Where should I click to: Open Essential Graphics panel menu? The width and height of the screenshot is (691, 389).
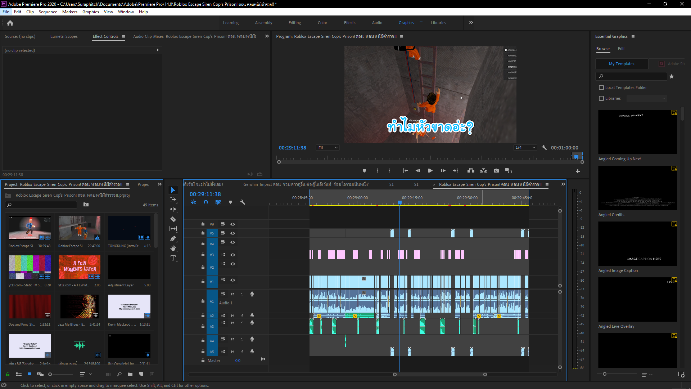tap(633, 36)
